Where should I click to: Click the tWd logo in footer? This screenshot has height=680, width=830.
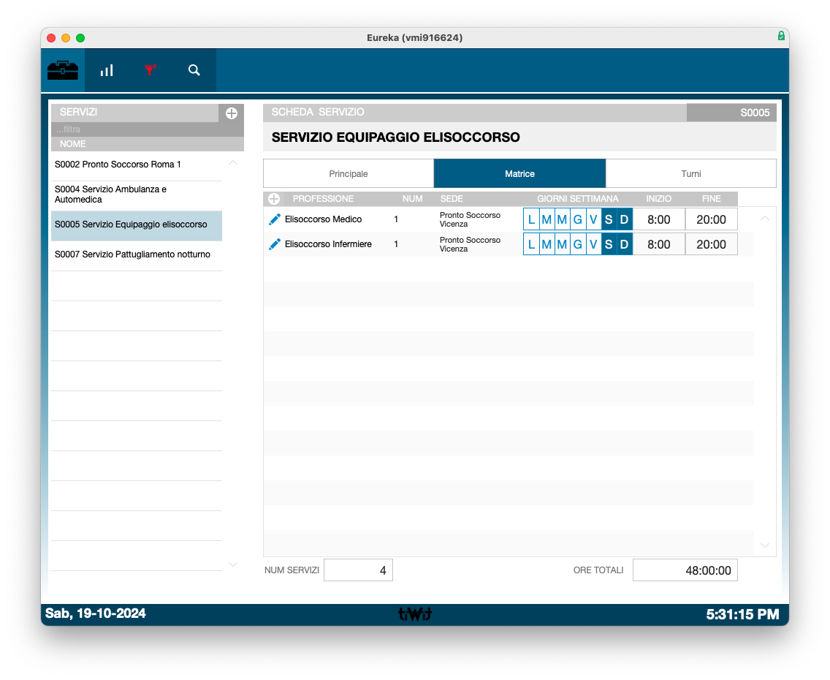pyautogui.click(x=415, y=613)
